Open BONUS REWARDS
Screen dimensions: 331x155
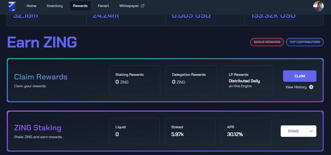click(x=267, y=42)
